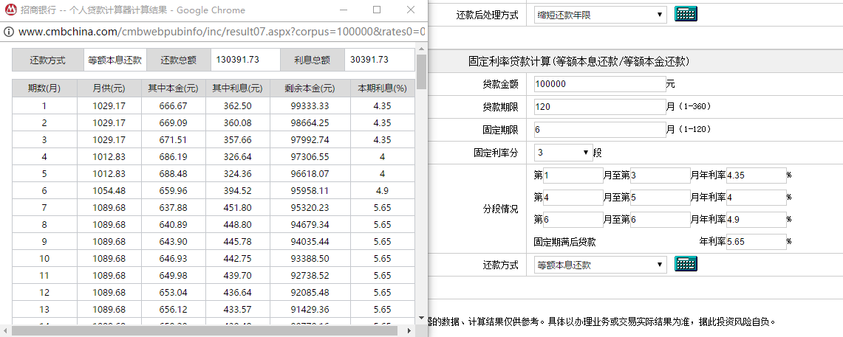Click the second segment end month field with 5
This screenshot has height=337, width=843.
(661, 198)
